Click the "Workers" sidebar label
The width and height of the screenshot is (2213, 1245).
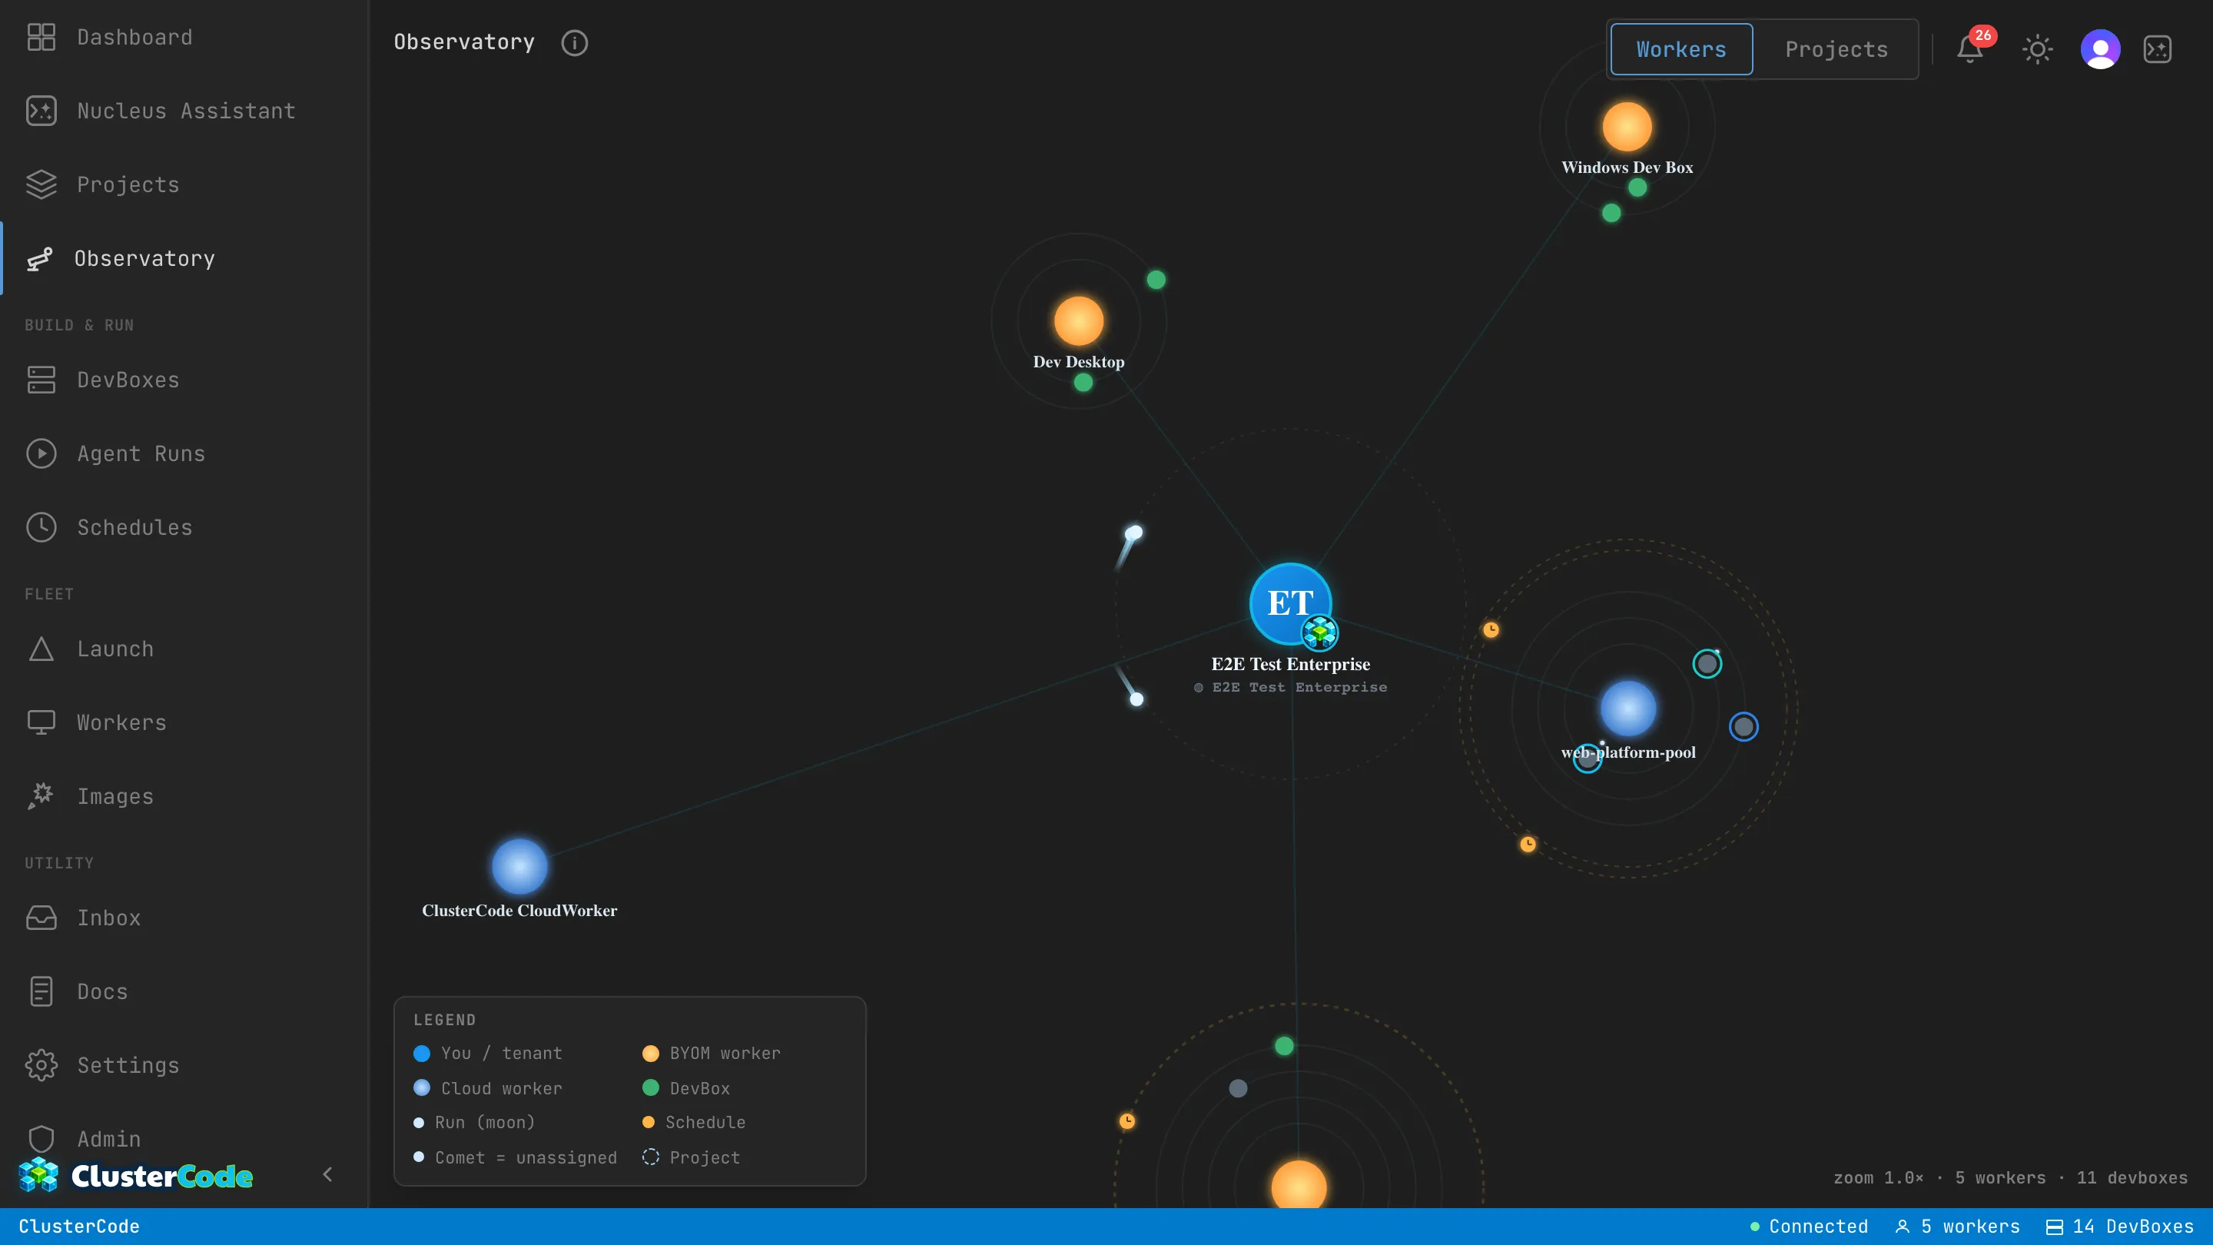point(122,722)
